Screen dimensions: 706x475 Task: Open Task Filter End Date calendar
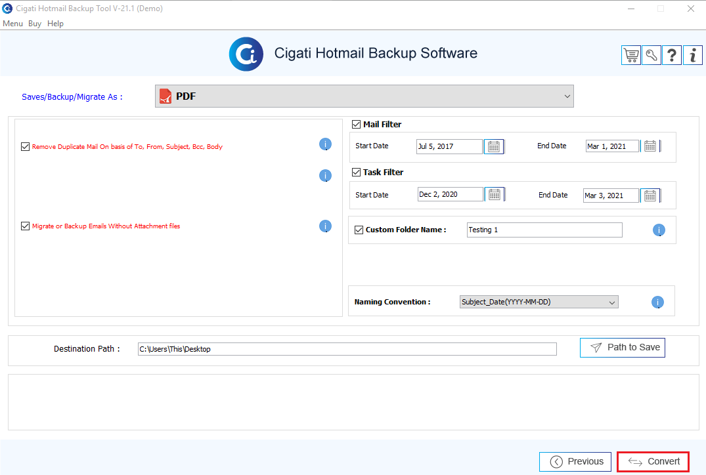tap(650, 196)
